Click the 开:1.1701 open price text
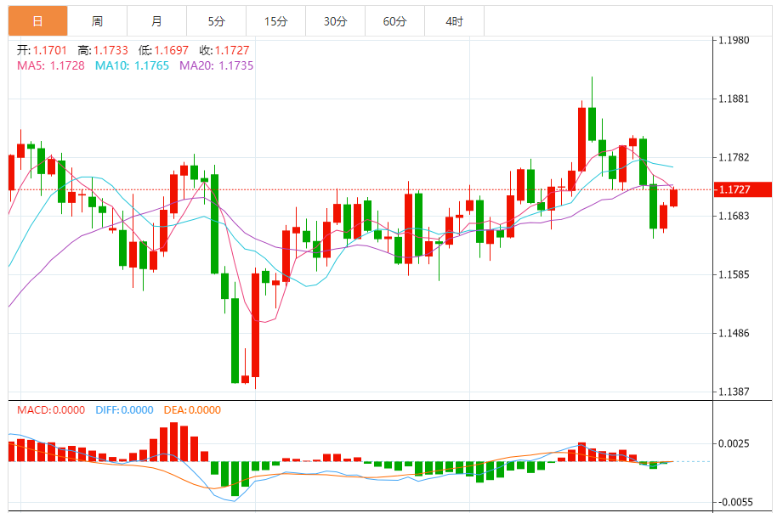Image resolution: width=777 pixels, height=513 pixels. [x=42, y=50]
